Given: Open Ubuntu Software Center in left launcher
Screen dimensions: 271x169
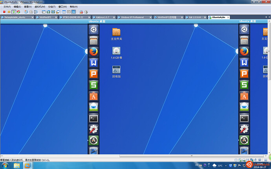Looking at the screenshot, I should [x=93, y=96].
